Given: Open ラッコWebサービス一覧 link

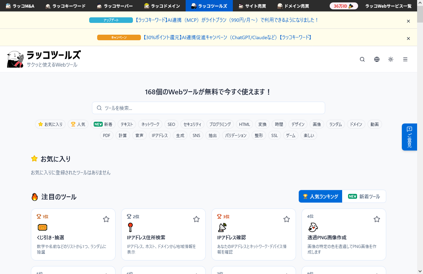Looking at the screenshot, I should tap(388, 6).
